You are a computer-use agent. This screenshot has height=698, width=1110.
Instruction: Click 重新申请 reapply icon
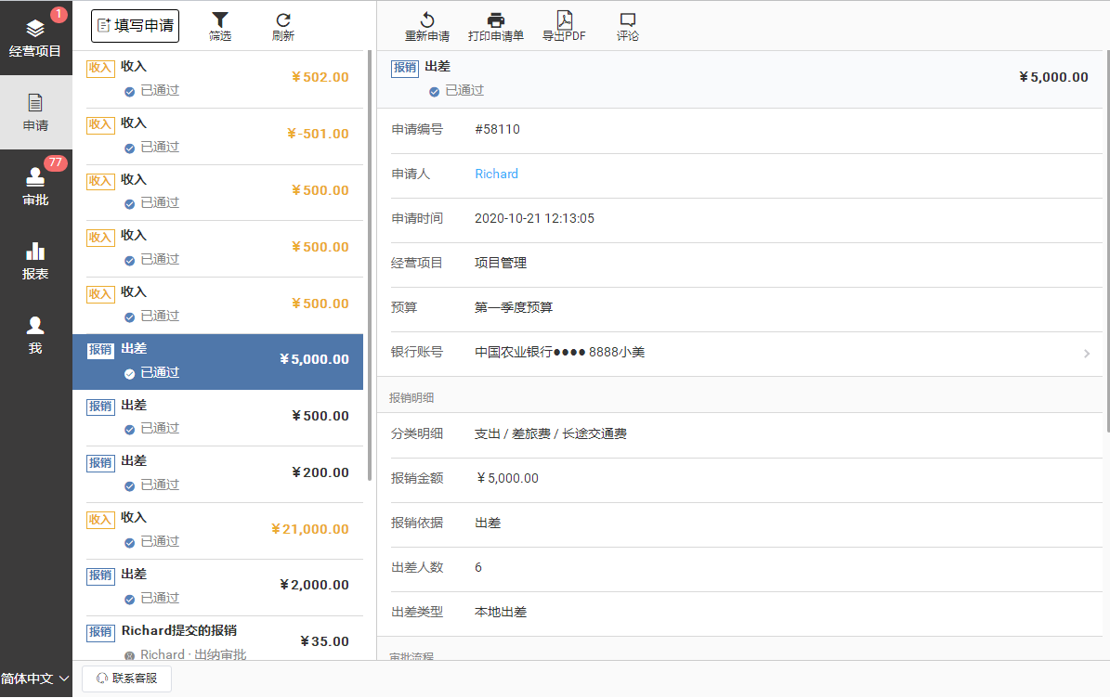pyautogui.click(x=427, y=27)
